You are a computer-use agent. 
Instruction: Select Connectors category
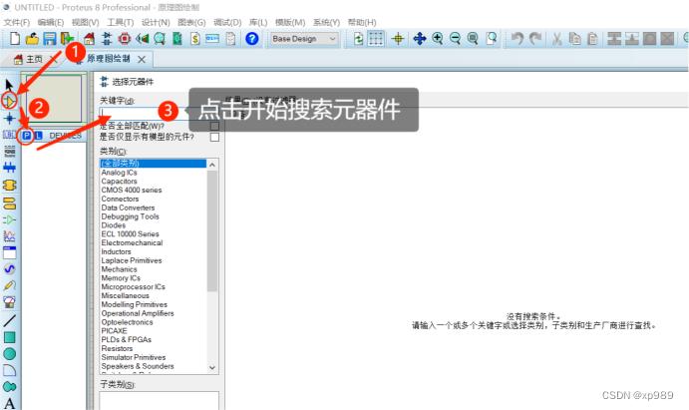click(120, 199)
